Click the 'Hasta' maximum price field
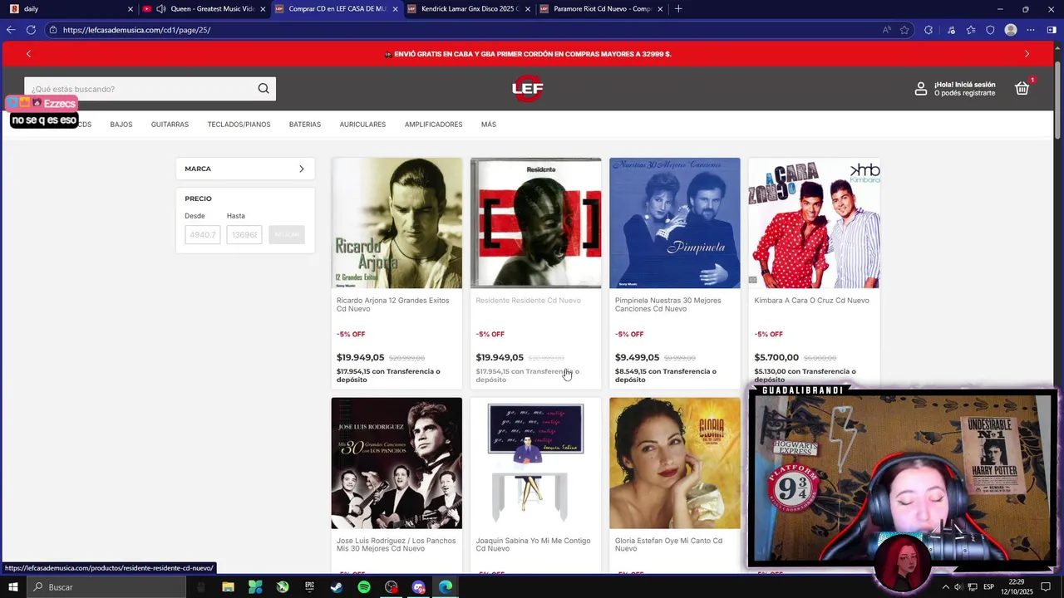Screen dimensions: 1064x598 [x=244, y=235]
